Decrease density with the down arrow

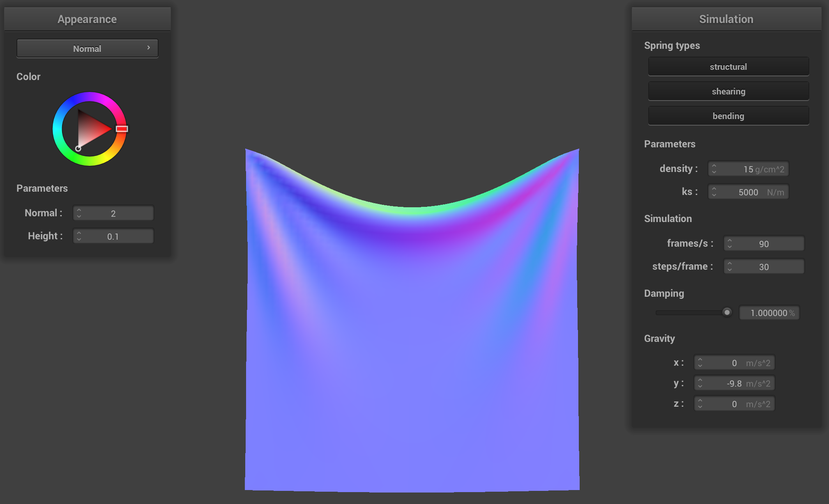(714, 172)
